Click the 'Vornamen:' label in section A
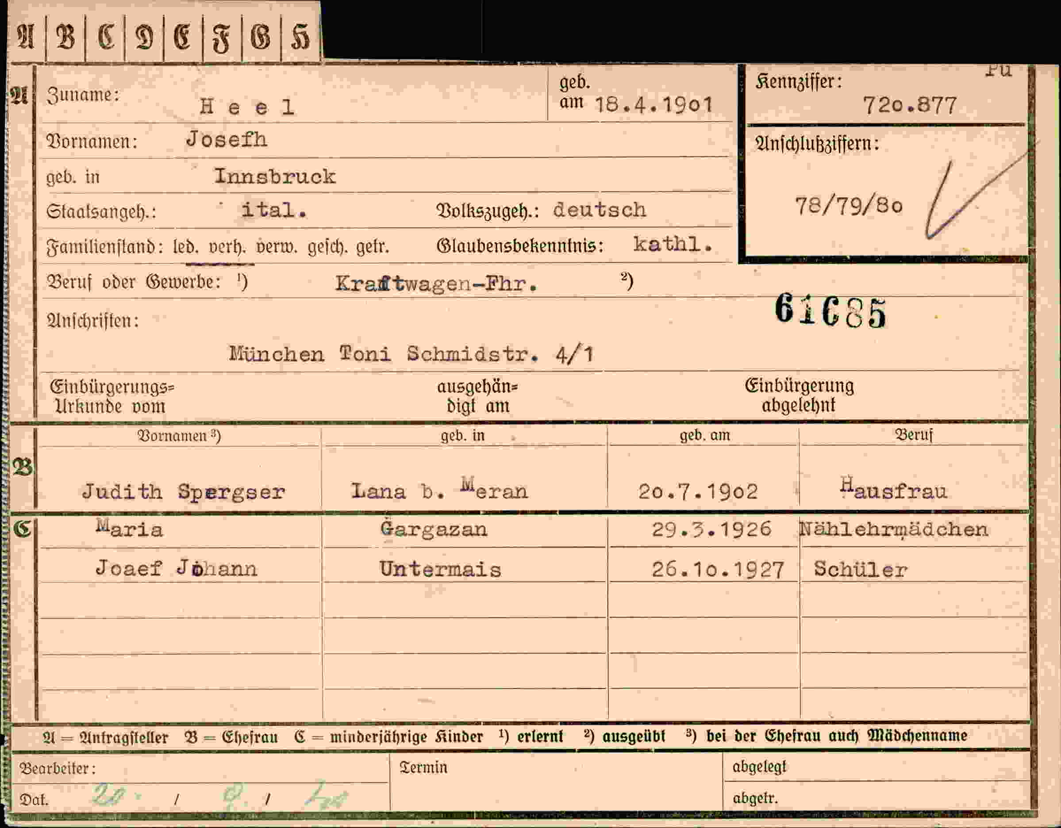 (92, 142)
